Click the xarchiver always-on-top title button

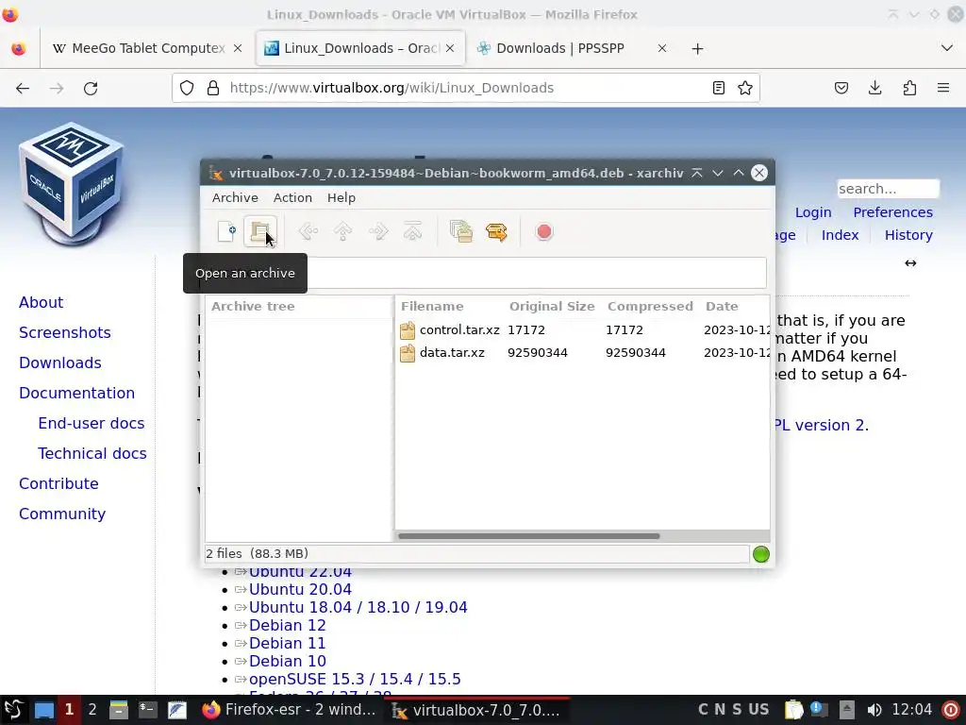(x=697, y=174)
